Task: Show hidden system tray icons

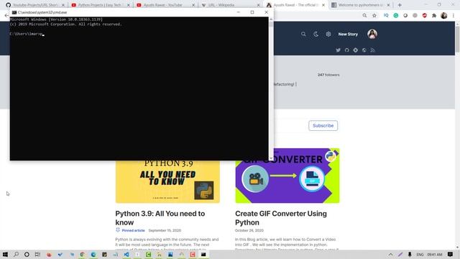Action: (390, 255)
